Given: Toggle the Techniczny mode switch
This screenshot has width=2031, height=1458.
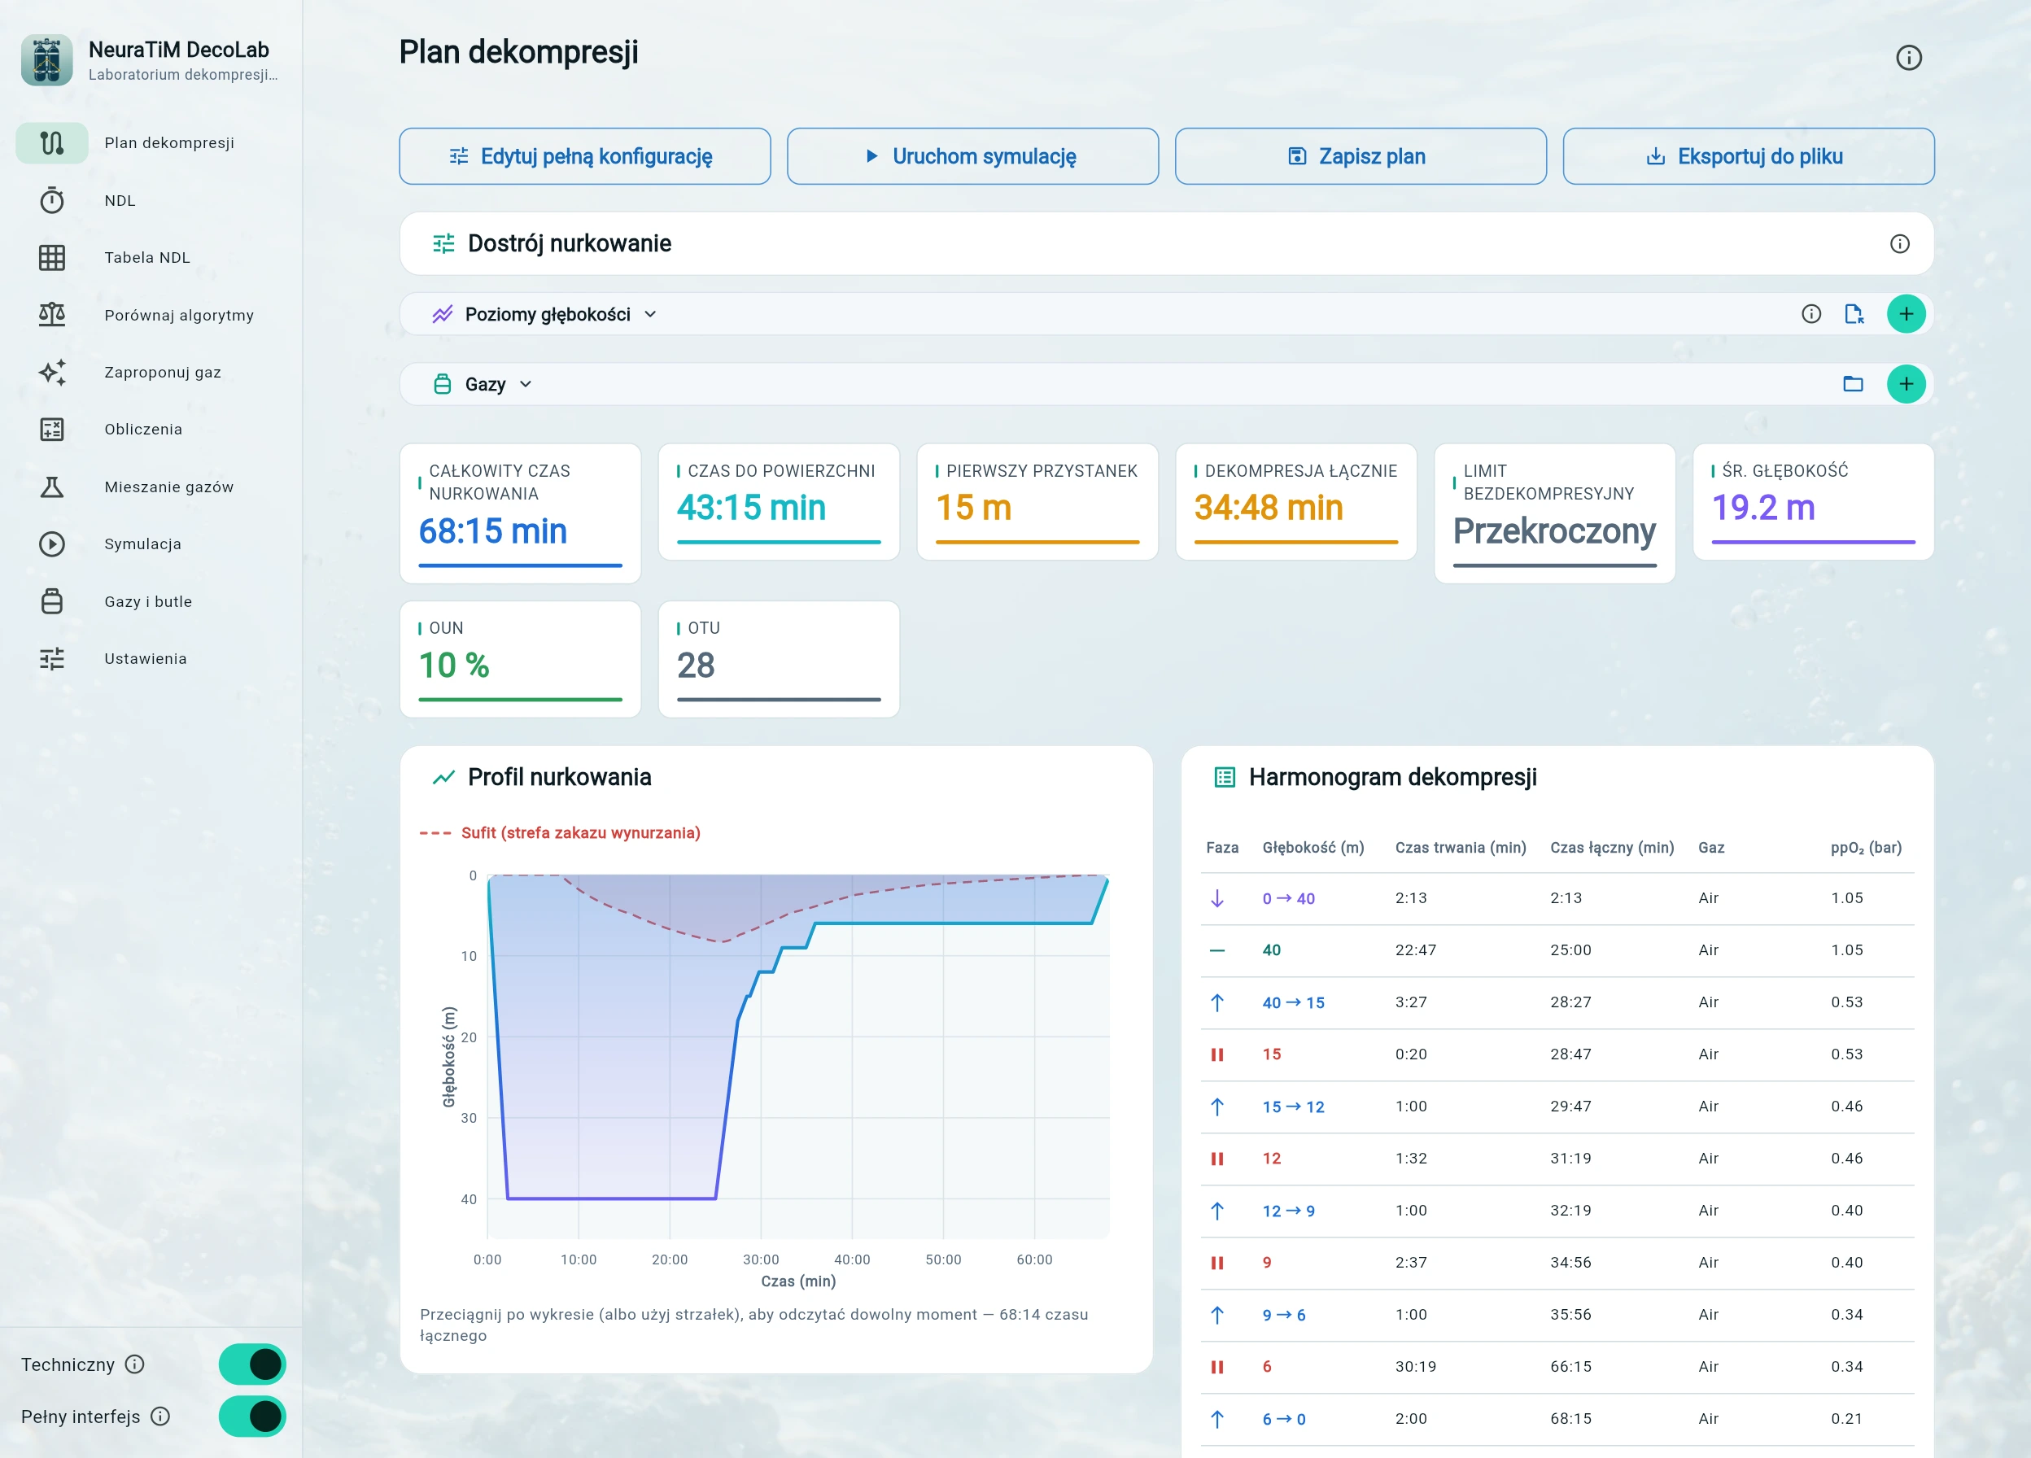Looking at the screenshot, I should [251, 1364].
